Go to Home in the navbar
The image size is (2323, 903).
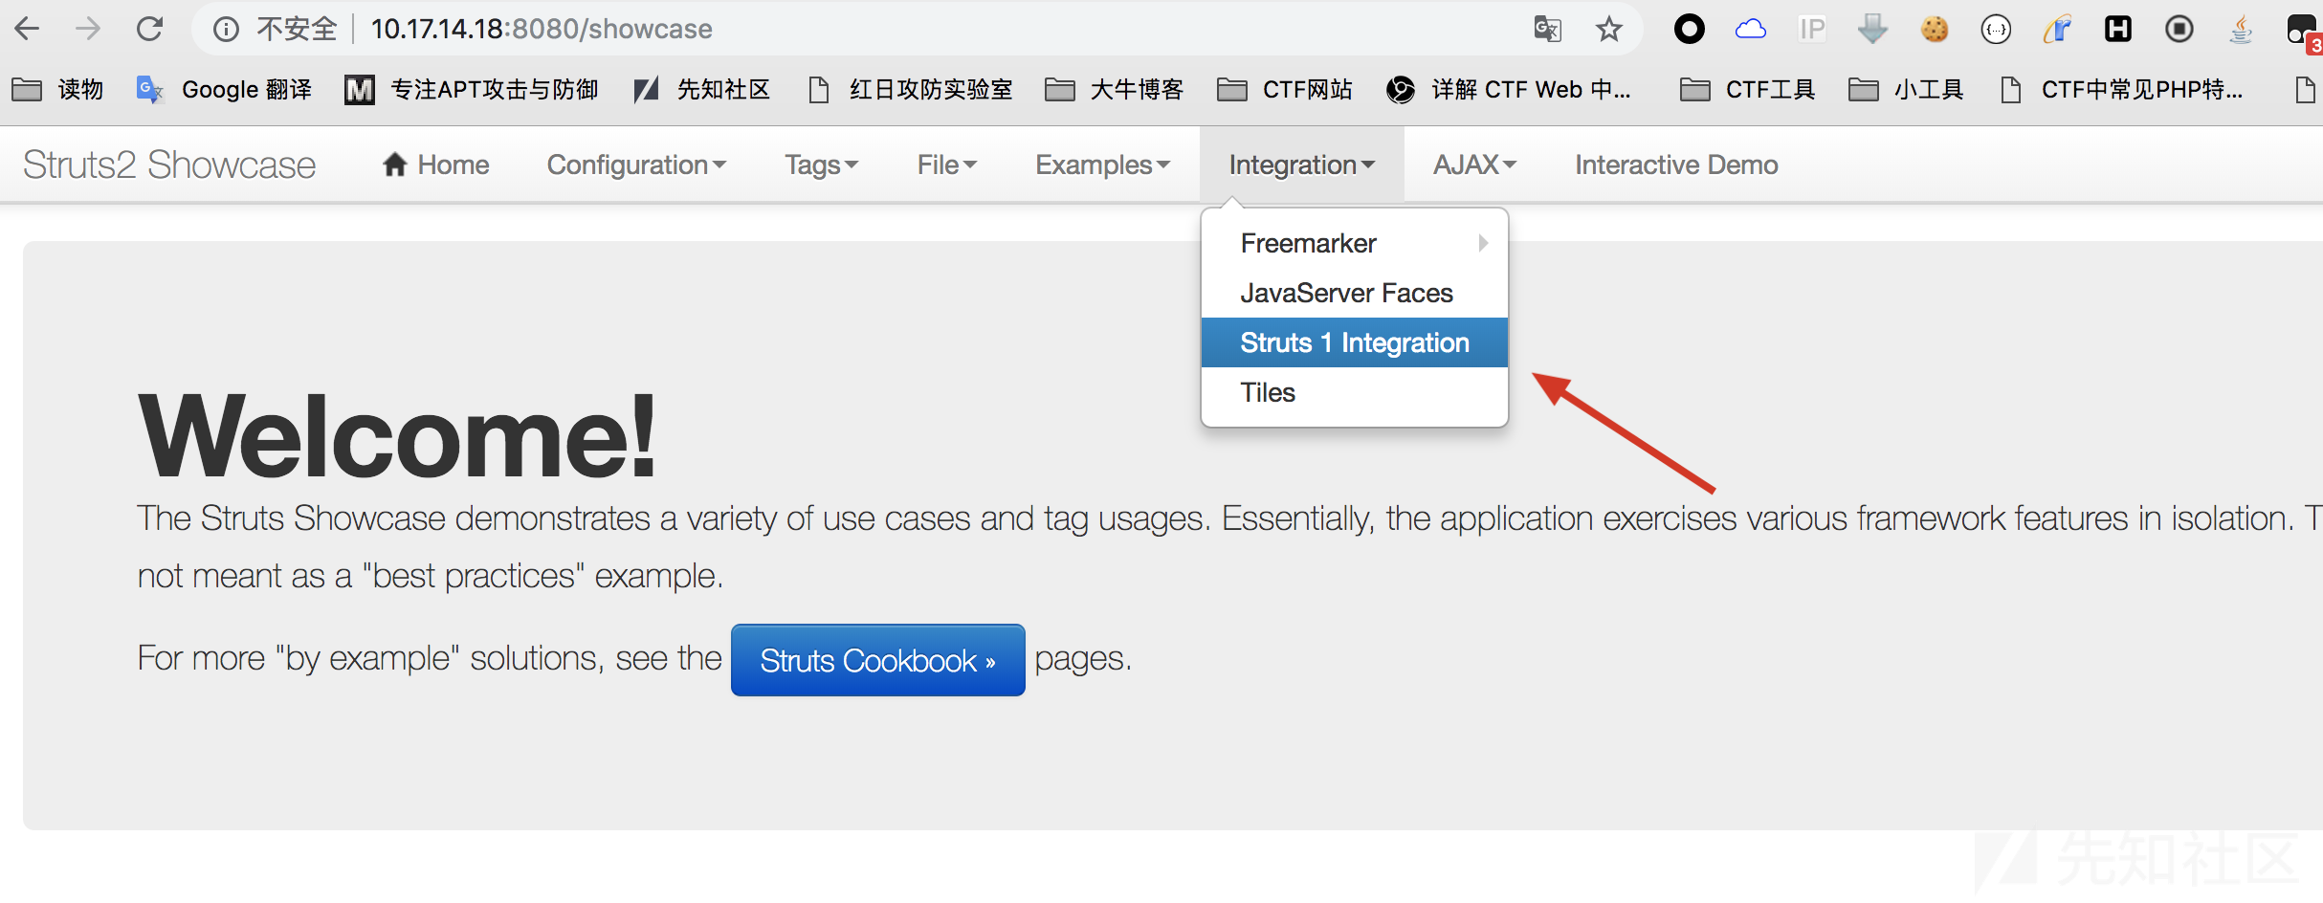point(435,165)
